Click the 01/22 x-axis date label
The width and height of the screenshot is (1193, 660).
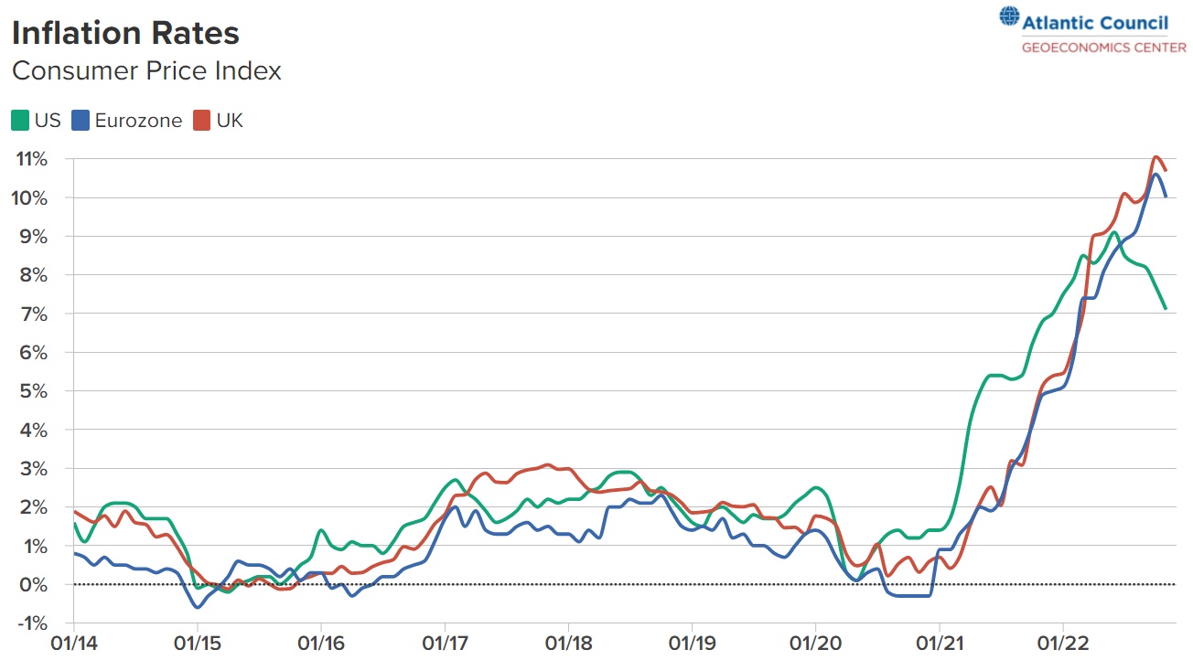[x=1062, y=643]
